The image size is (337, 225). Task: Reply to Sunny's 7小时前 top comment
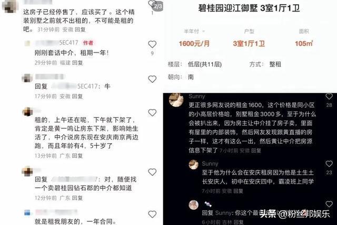[x=256, y=151]
